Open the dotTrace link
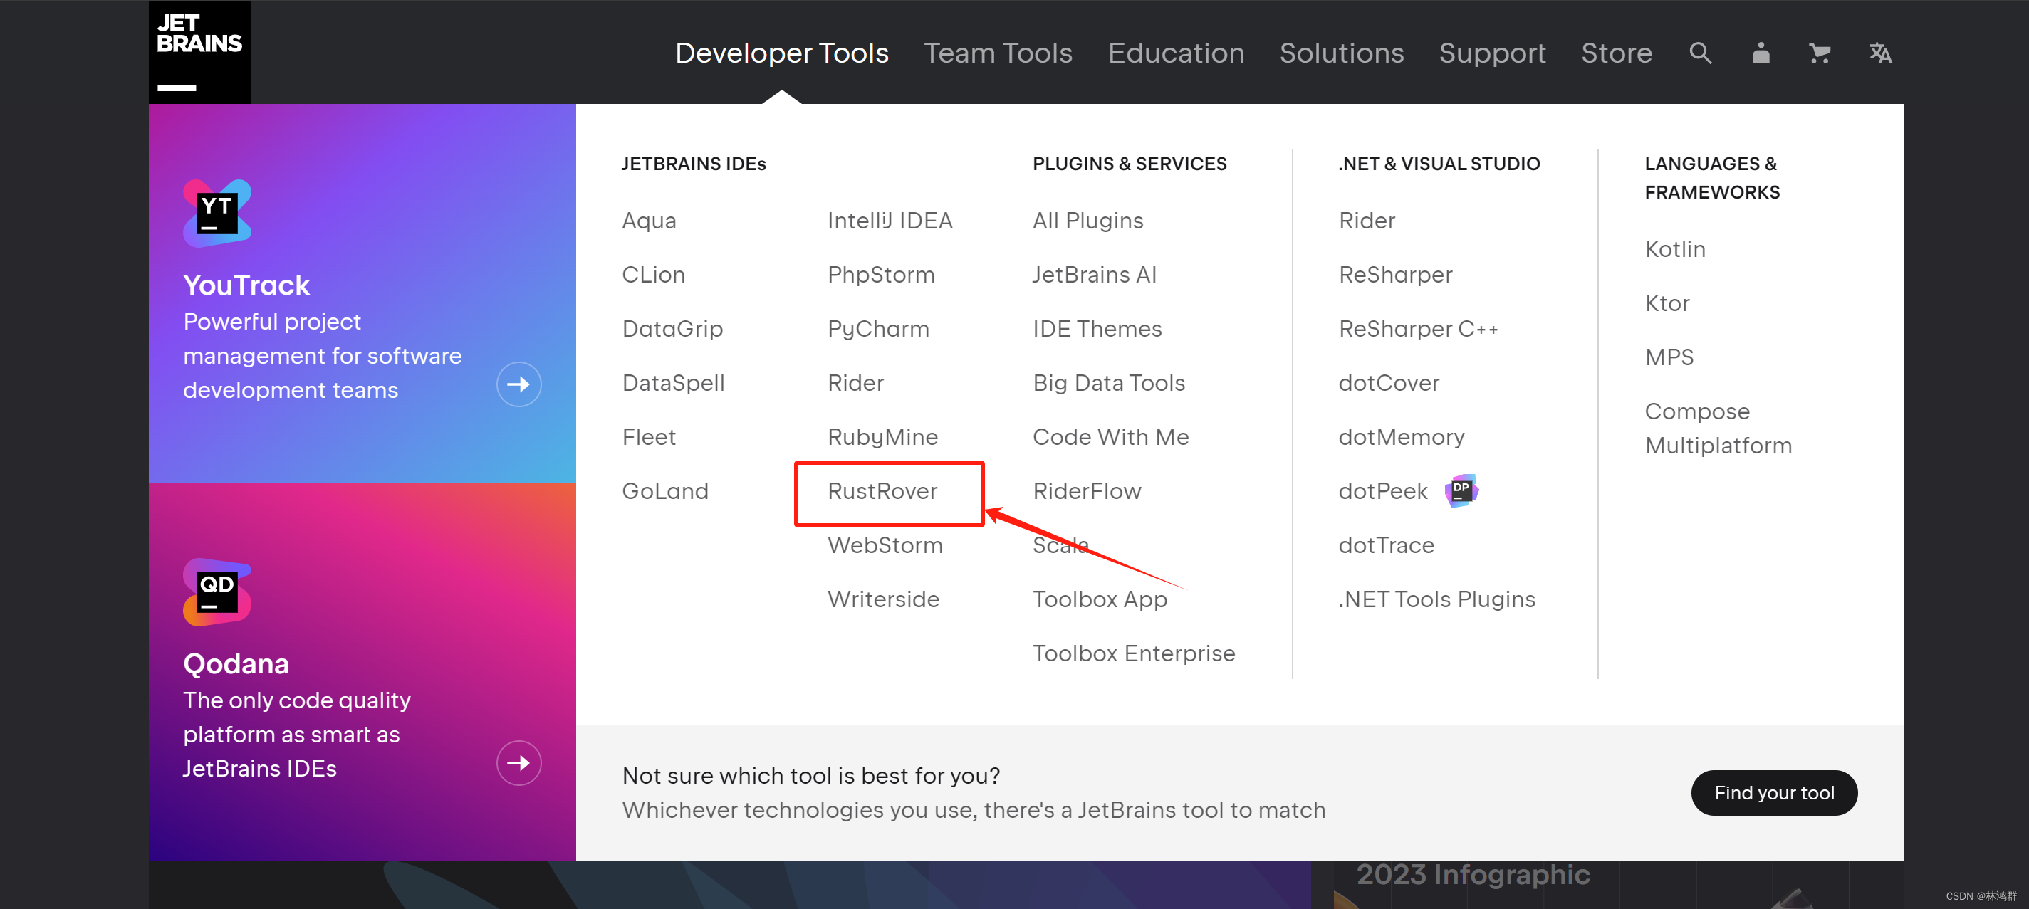This screenshot has width=2029, height=909. (1387, 545)
